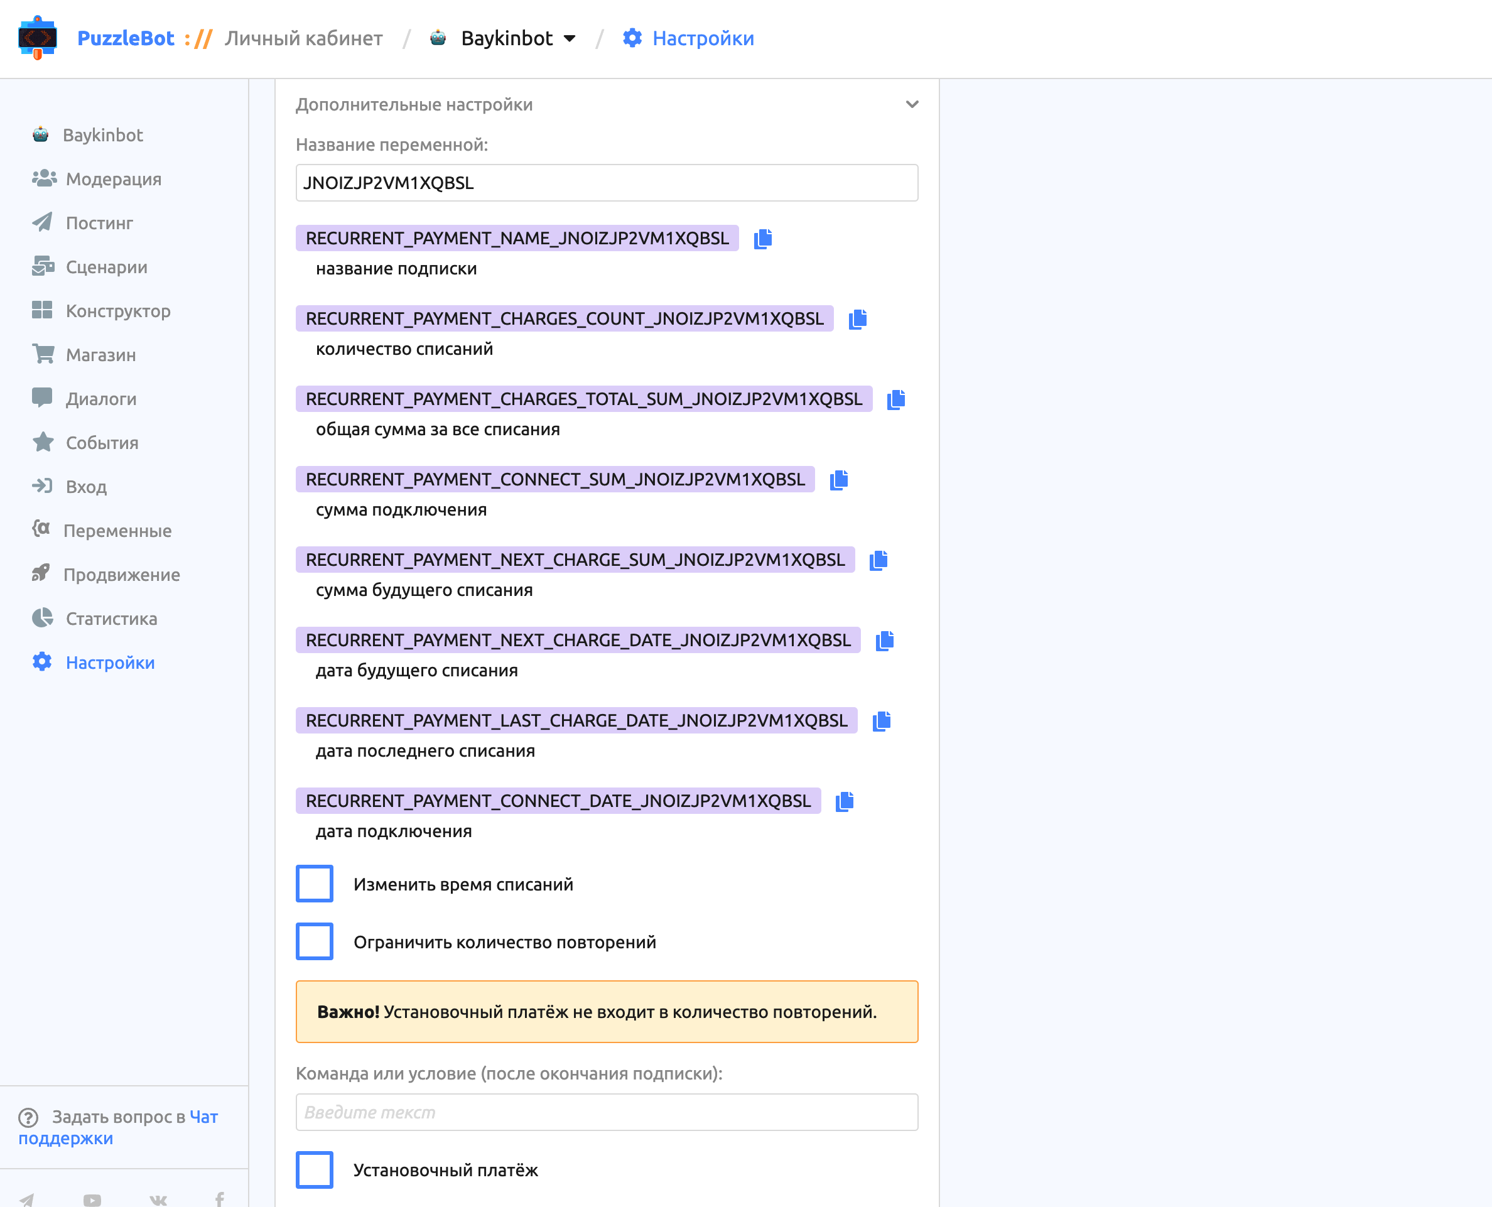Image resolution: width=1492 pixels, height=1207 pixels.
Task: Click the Название переменной input field
Action: coord(606,183)
